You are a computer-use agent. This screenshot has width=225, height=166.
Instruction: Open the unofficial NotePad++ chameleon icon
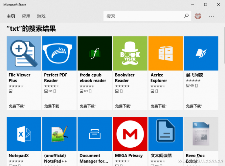point(59,134)
